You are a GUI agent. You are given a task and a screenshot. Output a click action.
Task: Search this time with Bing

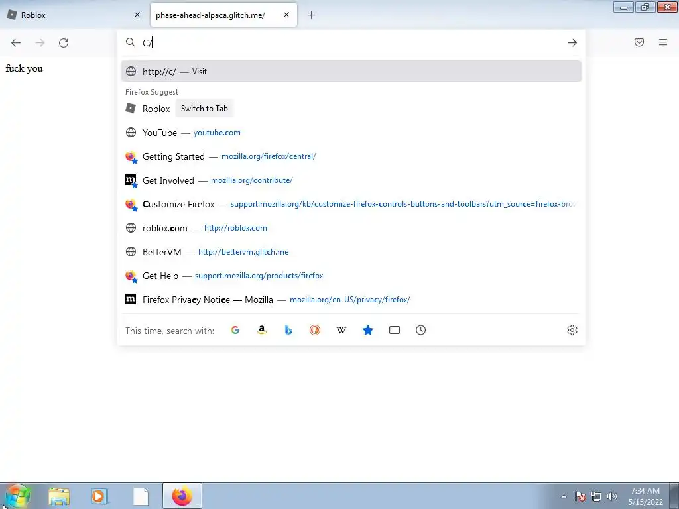coord(288,330)
